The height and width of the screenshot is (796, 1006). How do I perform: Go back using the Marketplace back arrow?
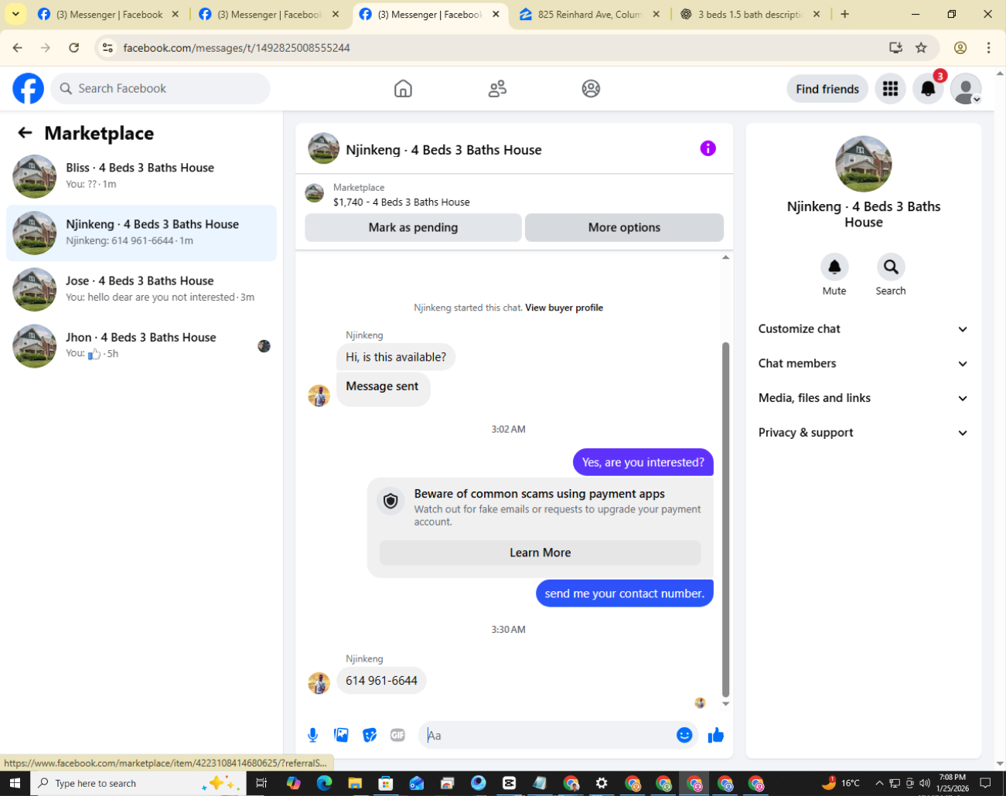[x=25, y=133]
